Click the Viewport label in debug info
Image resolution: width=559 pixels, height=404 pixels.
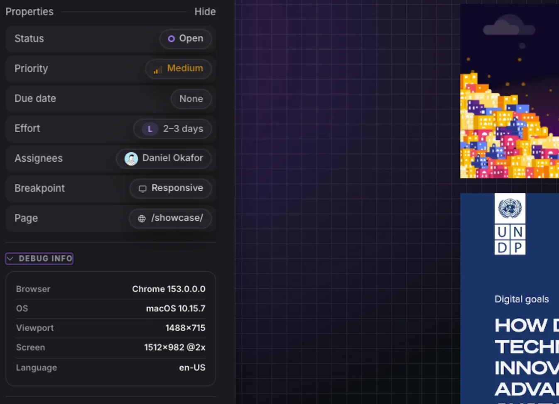click(x=35, y=328)
